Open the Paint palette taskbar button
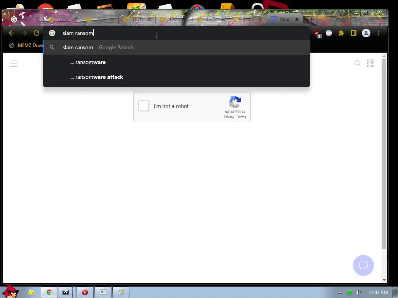The image size is (398, 298). coord(121,292)
